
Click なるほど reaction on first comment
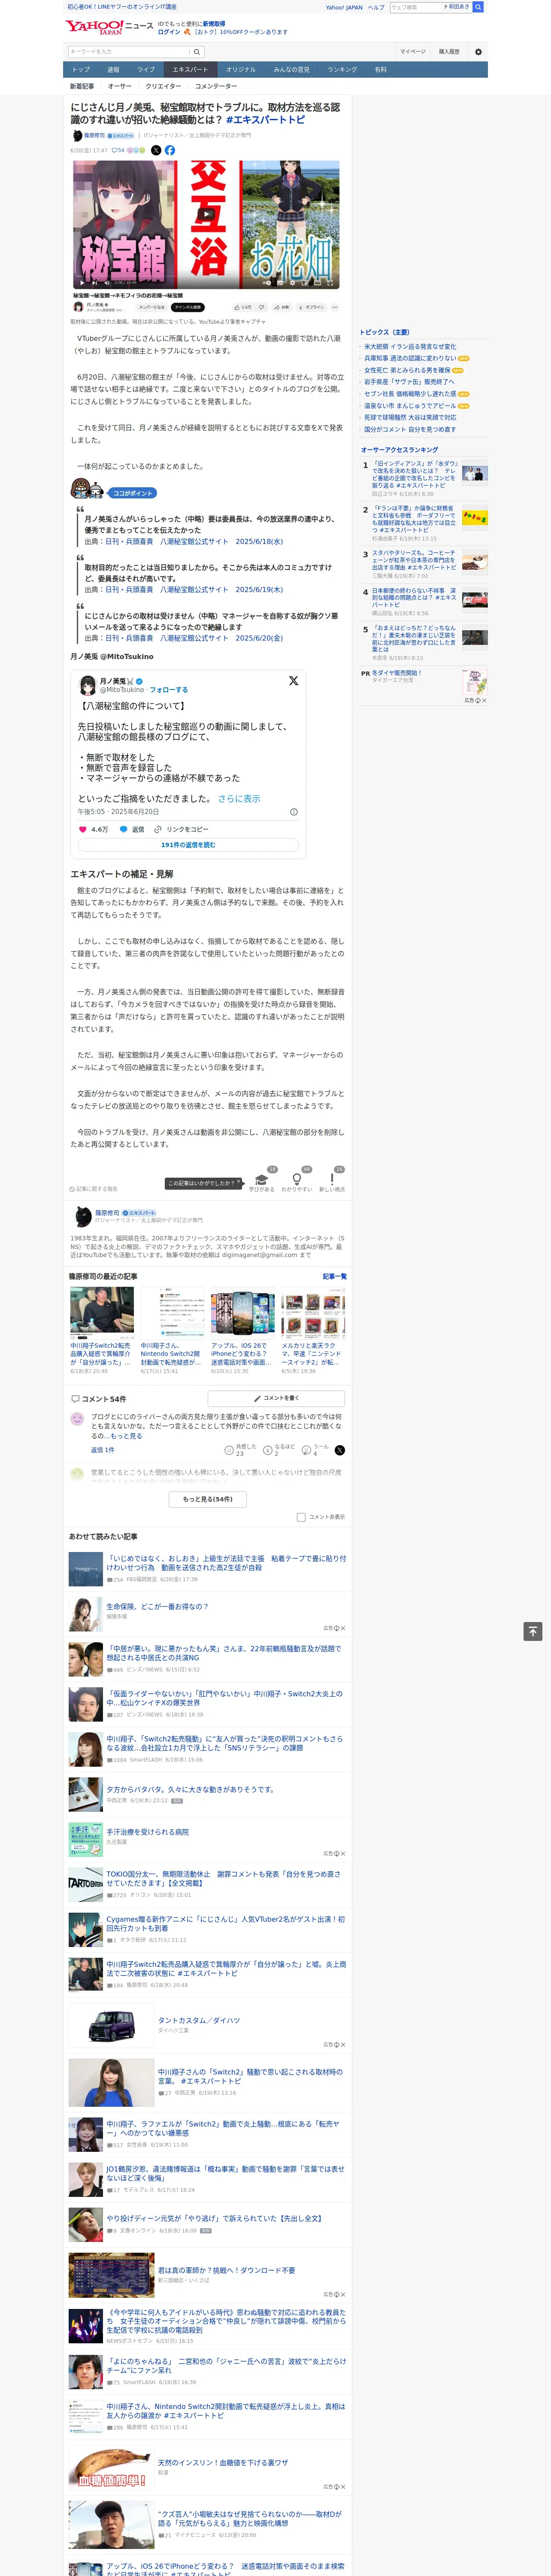pyautogui.click(x=278, y=1450)
